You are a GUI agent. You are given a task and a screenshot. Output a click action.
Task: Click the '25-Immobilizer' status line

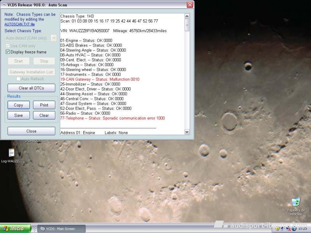(x=90, y=84)
